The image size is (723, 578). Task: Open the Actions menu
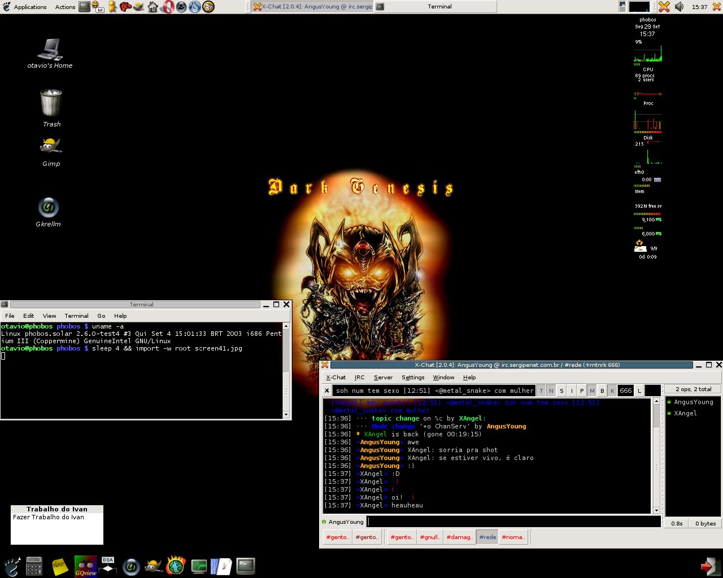(65, 7)
